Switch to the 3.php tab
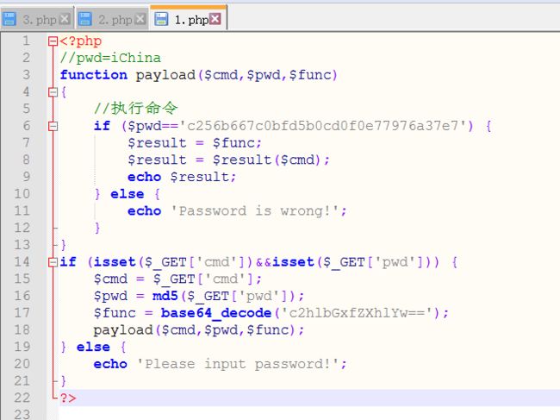This screenshot has width=560, height=420. [x=37, y=19]
